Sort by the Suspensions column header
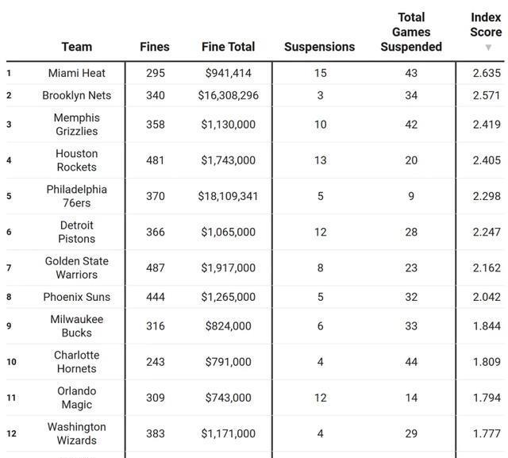The height and width of the screenshot is (458, 508). [x=319, y=47]
